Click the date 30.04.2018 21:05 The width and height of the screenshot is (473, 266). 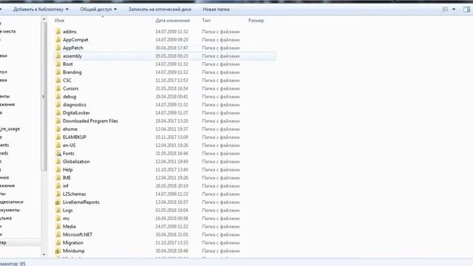[x=171, y=235]
